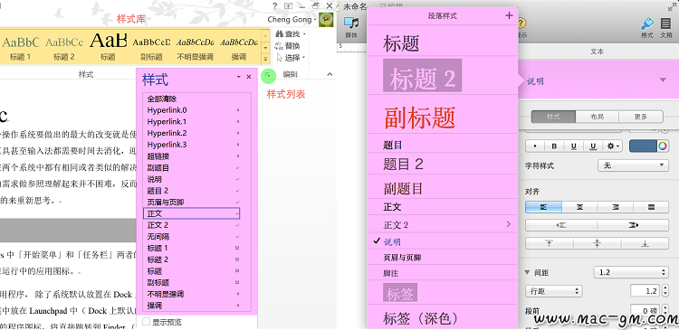Align text to middle vertically
The width and height of the screenshot is (679, 330).
point(598,243)
